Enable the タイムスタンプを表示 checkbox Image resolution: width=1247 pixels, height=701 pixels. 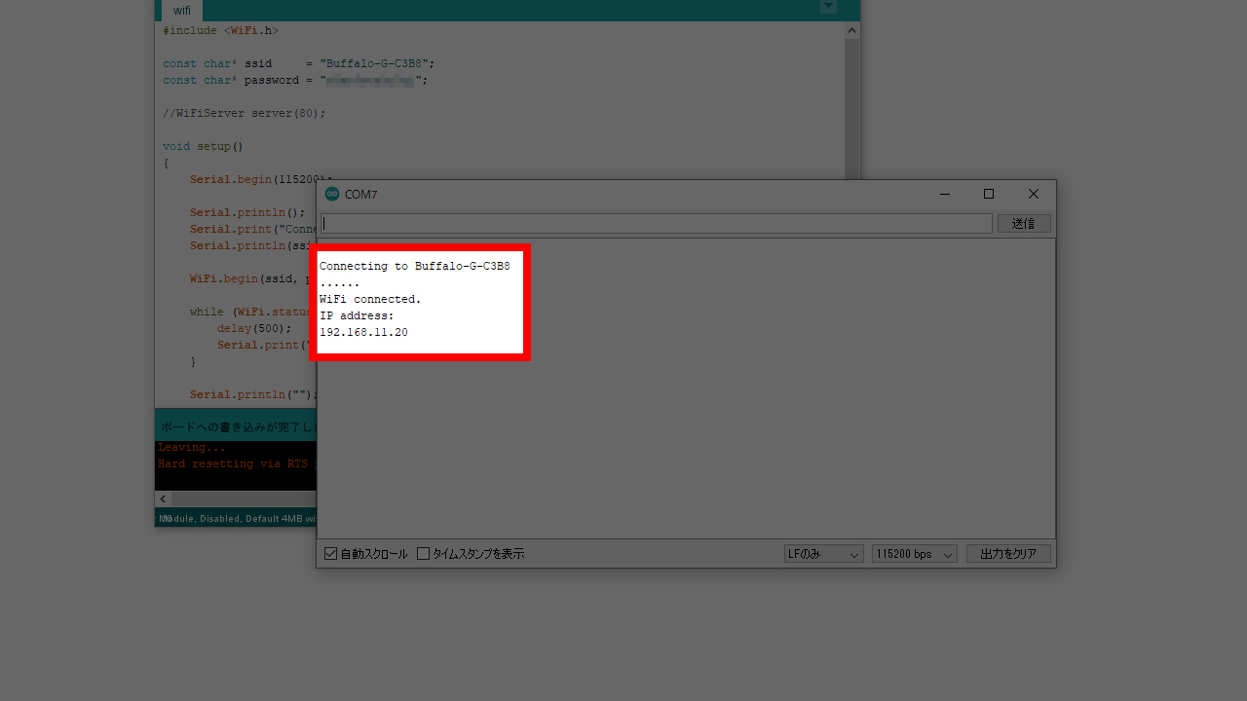point(424,554)
